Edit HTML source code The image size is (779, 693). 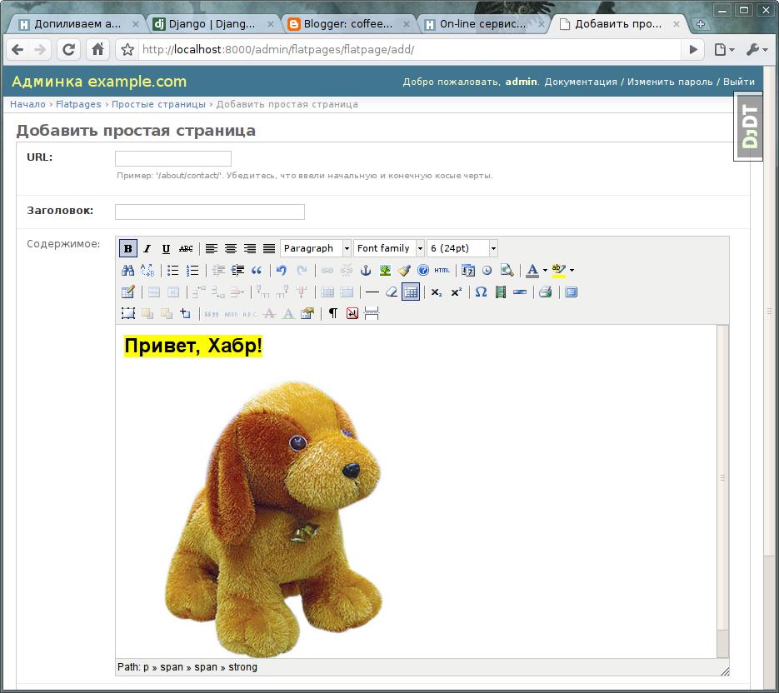point(442,270)
